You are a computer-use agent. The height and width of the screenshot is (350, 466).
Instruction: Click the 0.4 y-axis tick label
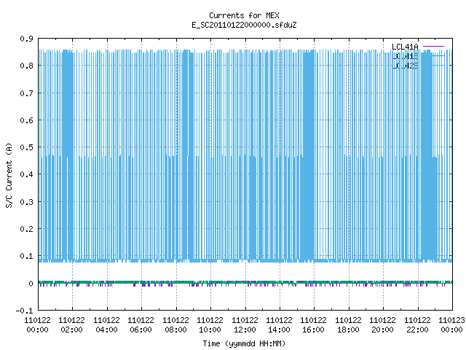point(26,174)
